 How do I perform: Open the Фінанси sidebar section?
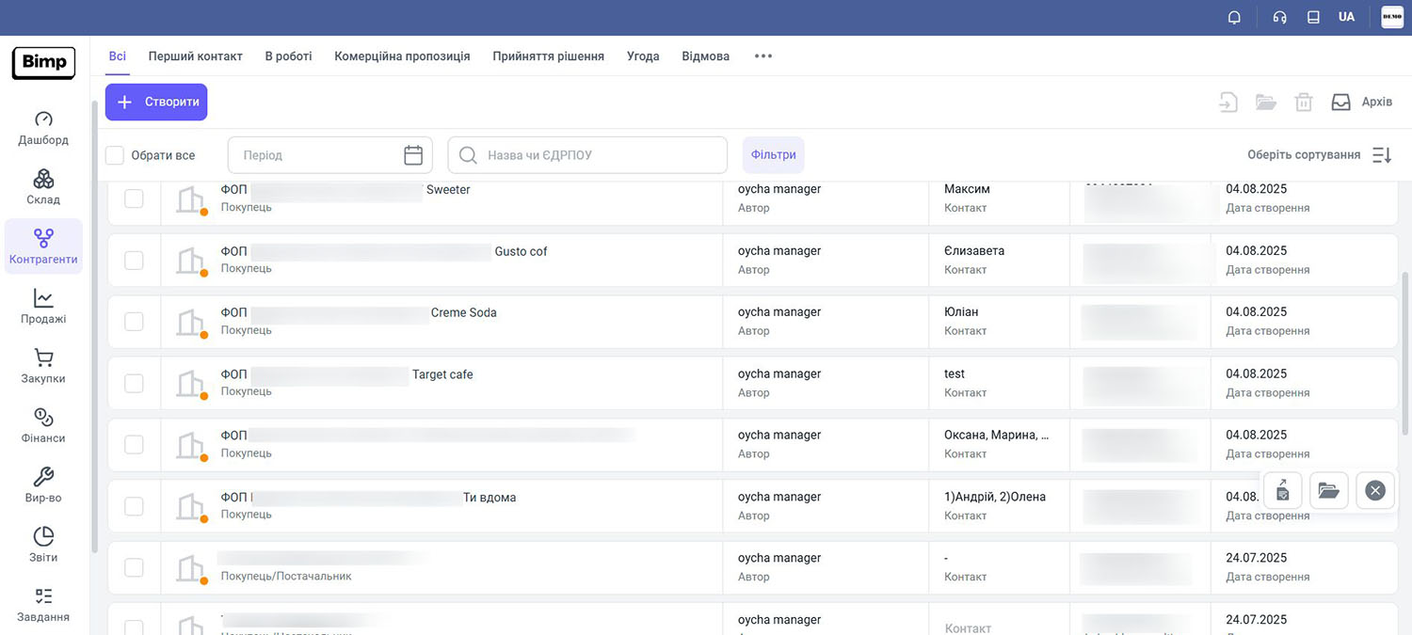pos(43,426)
